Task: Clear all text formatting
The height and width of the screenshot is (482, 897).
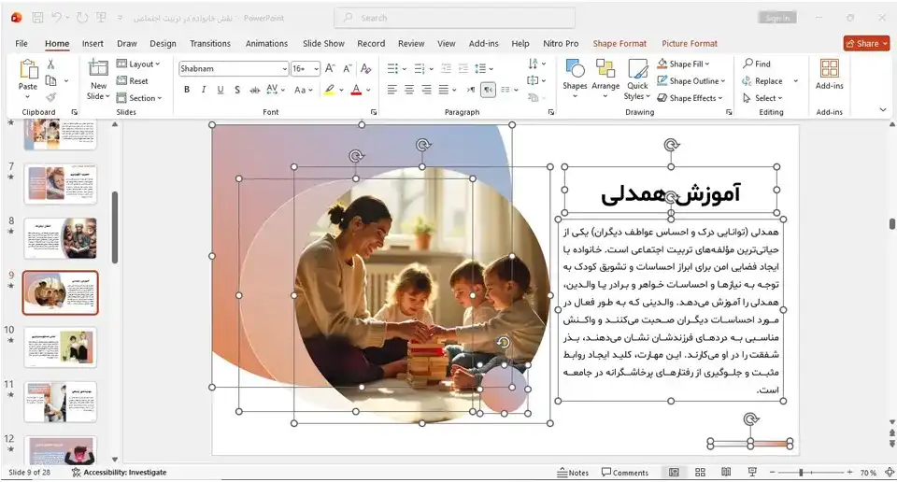Action: point(365,68)
